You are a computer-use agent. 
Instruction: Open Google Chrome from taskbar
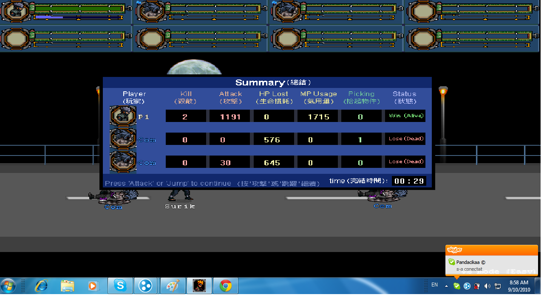(225, 286)
